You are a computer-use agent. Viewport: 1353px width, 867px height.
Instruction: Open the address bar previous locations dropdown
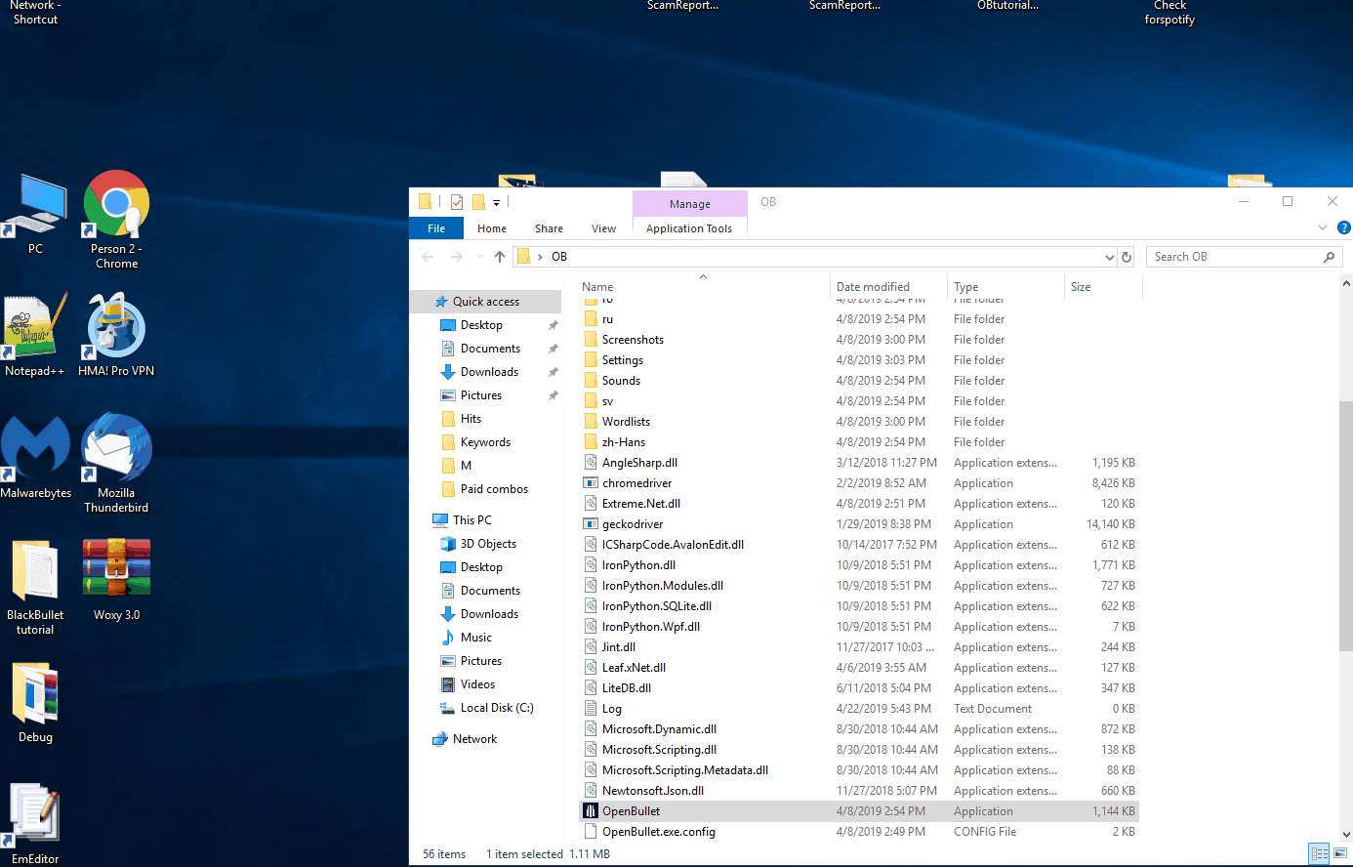point(1109,257)
